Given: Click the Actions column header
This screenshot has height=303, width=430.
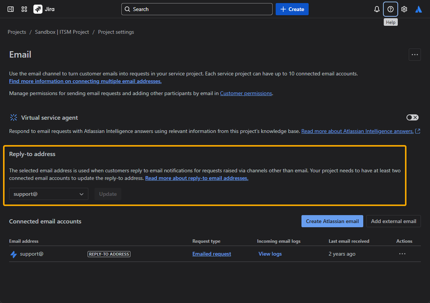Looking at the screenshot, I should (404, 241).
